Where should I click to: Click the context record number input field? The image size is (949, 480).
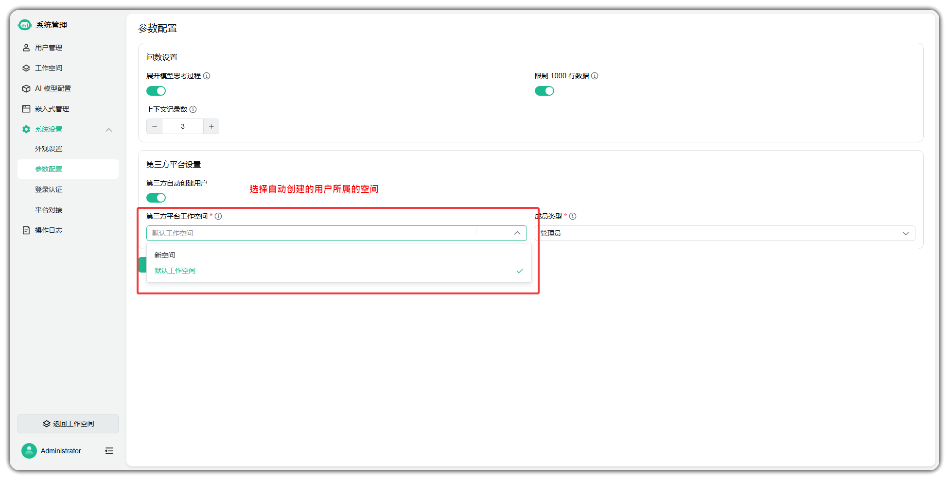pyautogui.click(x=183, y=126)
